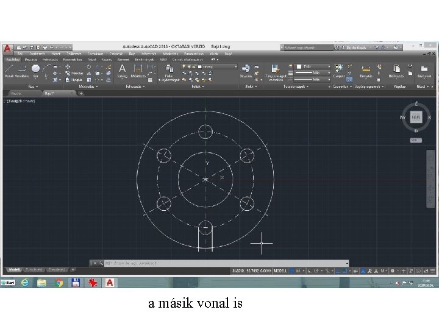
Task: Click the Save icon in quick access toolbar
Action: [x=32, y=48]
